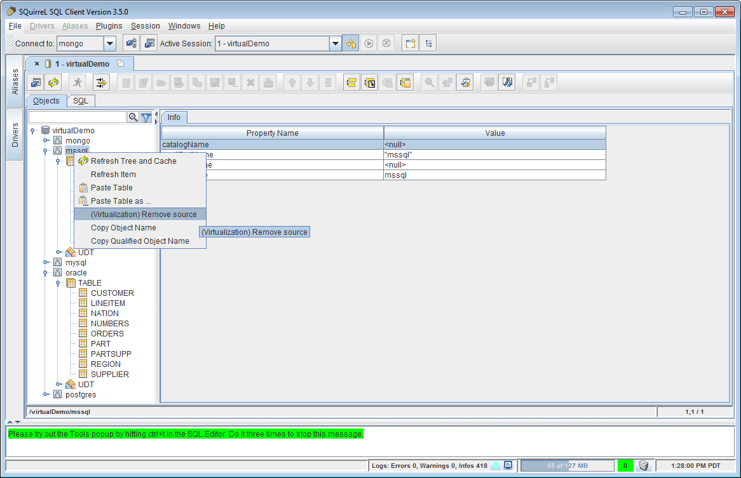Choose Copy Object Name from context menu
The height and width of the screenshot is (478, 741).
140,227
